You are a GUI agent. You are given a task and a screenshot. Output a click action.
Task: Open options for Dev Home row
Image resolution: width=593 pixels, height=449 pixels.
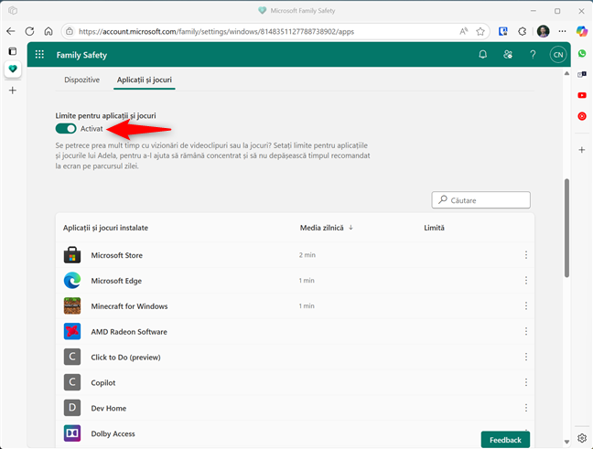tap(525, 408)
